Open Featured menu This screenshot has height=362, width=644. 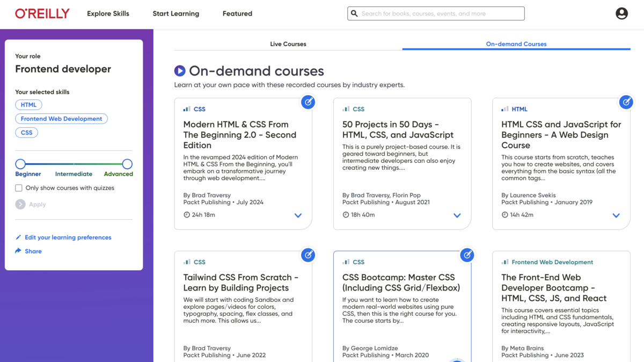pyautogui.click(x=237, y=13)
